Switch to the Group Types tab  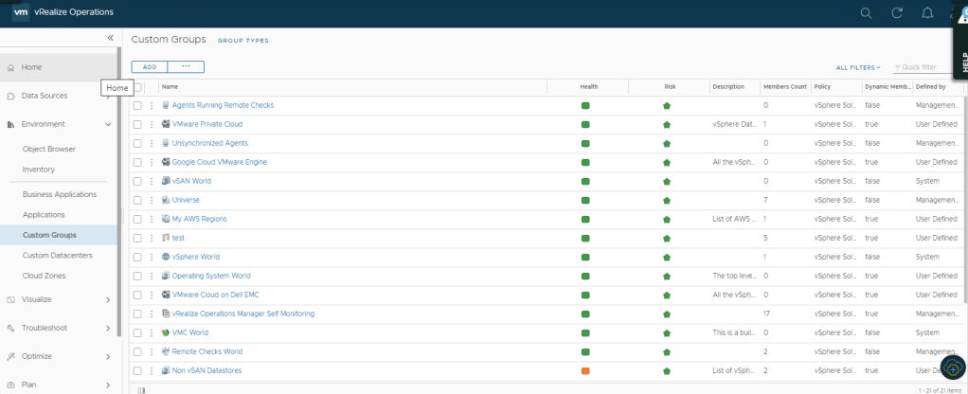pyautogui.click(x=243, y=41)
